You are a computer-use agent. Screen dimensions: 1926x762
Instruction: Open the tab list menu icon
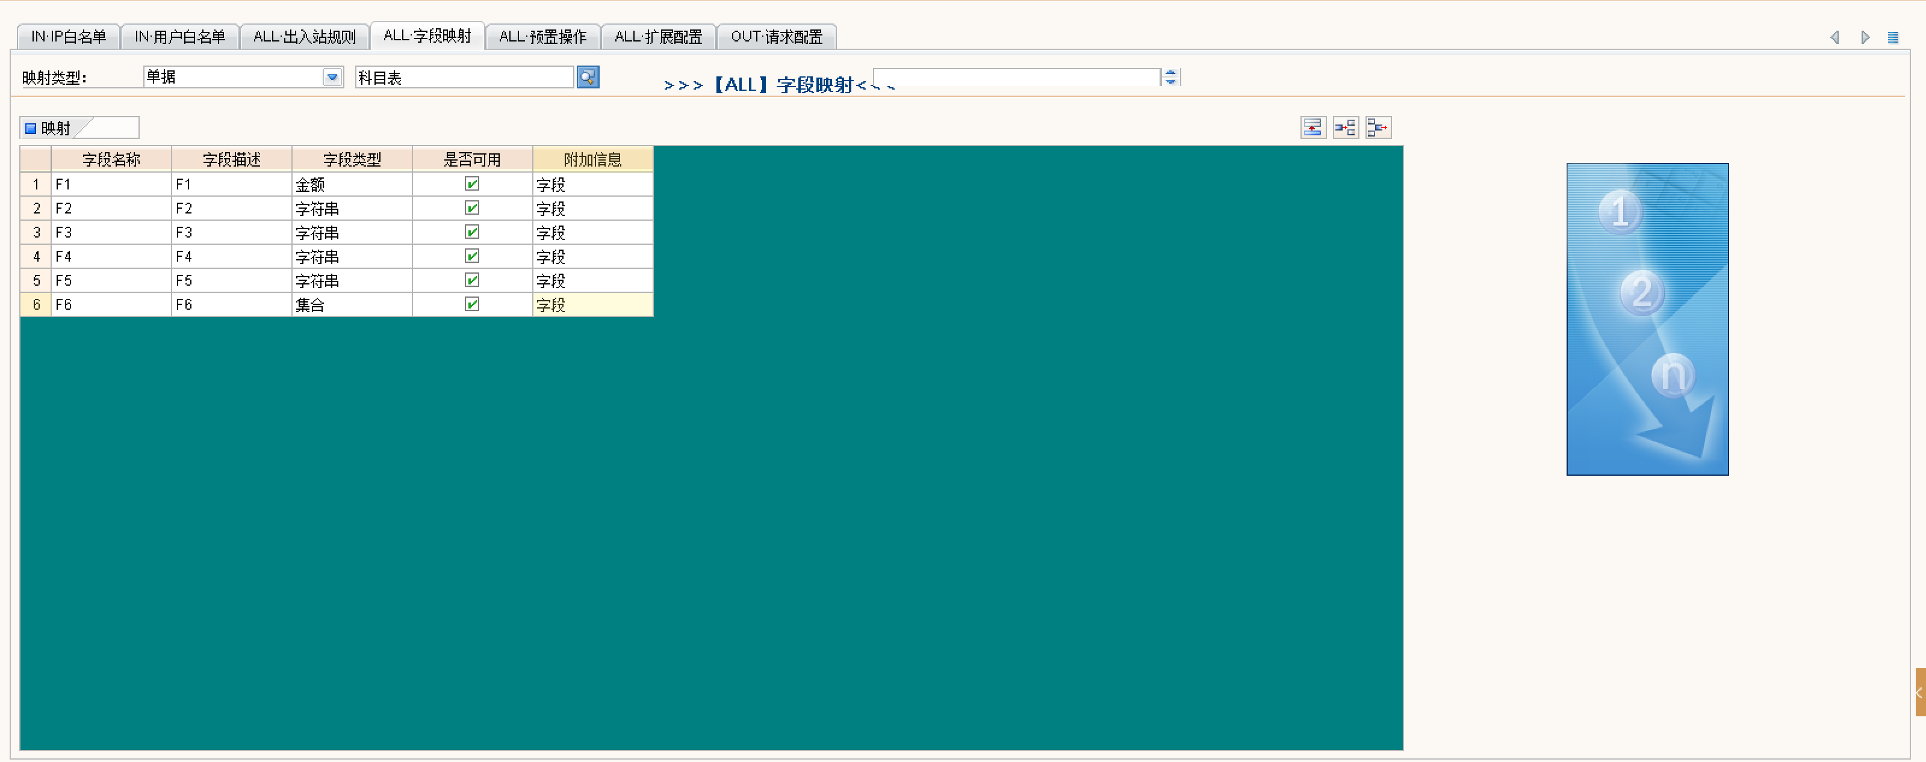[x=1892, y=37]
